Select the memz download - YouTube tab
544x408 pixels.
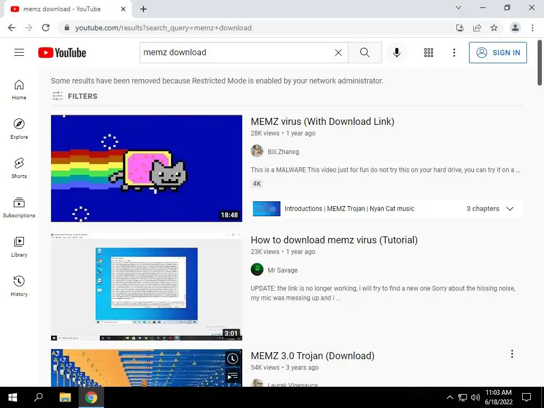(x=67, y=9)
